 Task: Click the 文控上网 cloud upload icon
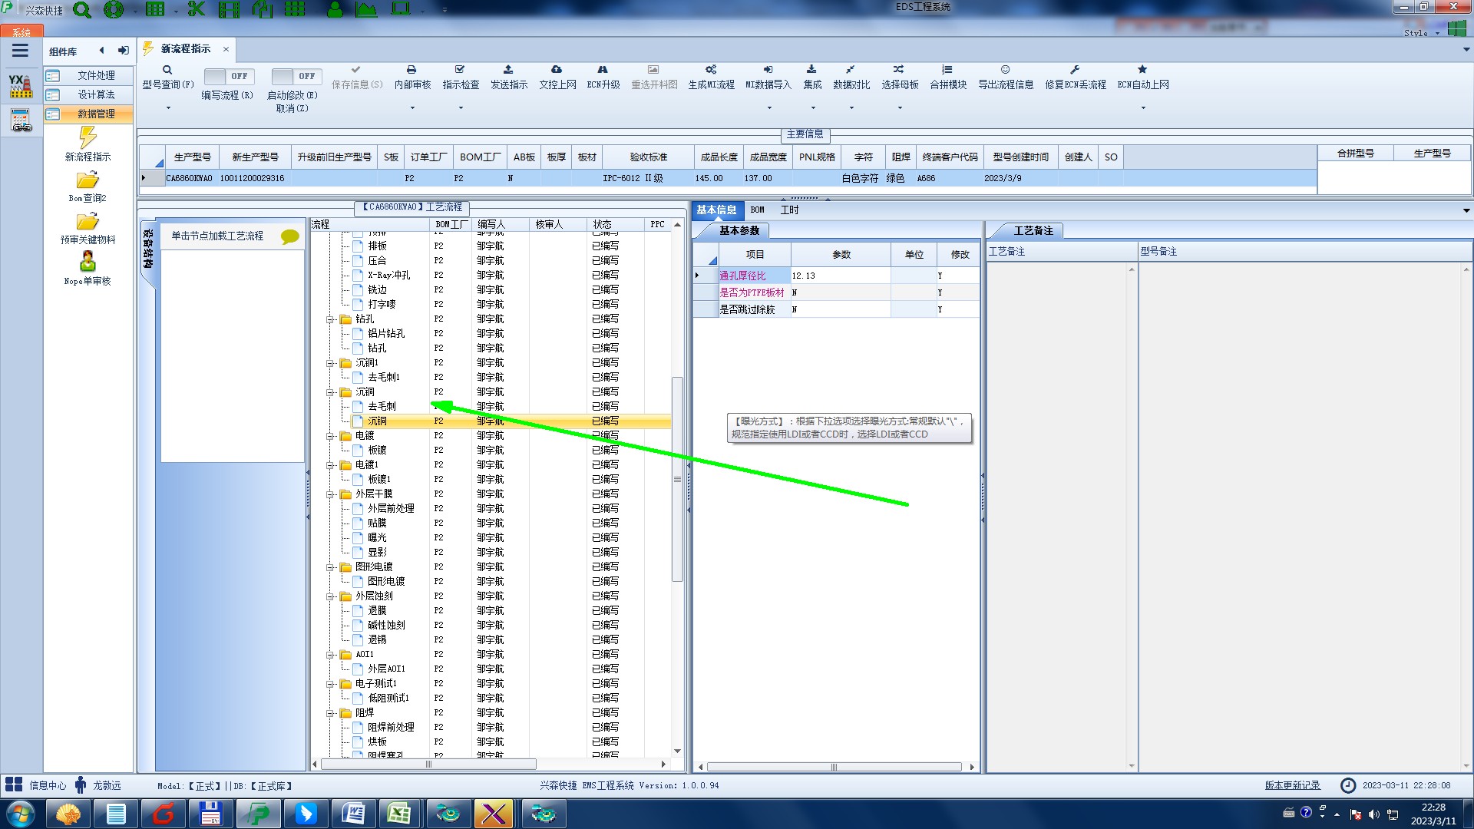(x=557, y=70)
